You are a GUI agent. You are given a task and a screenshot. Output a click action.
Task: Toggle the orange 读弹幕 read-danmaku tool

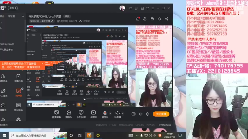(x=18, y=93)
